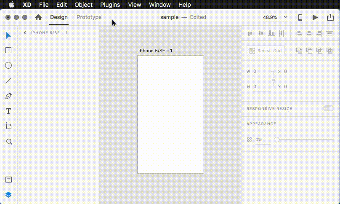This screenshot has height=204, width=340.
Task: Click the Desktop Preview play button
Action: pyautogui.click(x=315, y=17)
